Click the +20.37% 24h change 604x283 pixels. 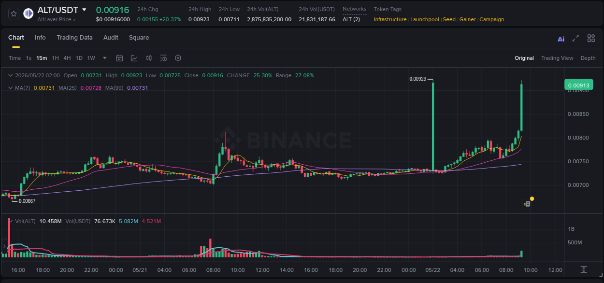pyautogui.click(x=171, y=19)
